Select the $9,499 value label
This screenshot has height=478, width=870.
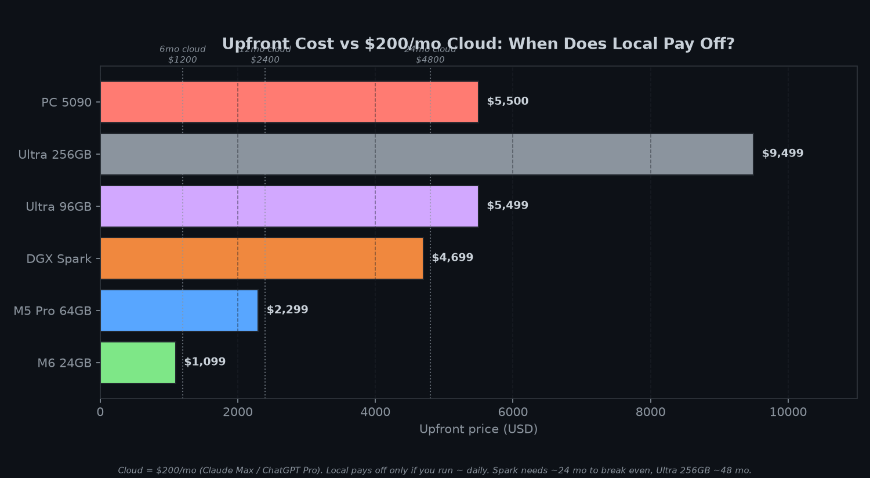tap(782, 154)
